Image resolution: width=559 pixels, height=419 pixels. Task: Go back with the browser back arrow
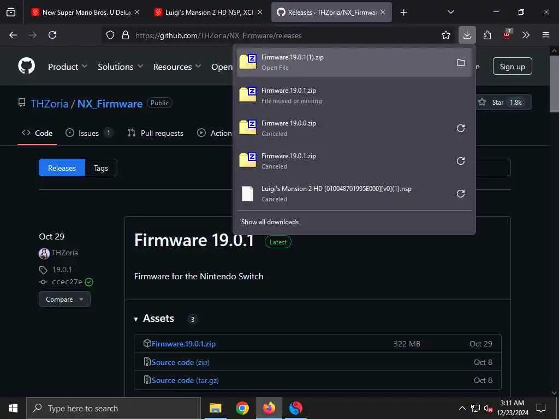pos(13,35)
